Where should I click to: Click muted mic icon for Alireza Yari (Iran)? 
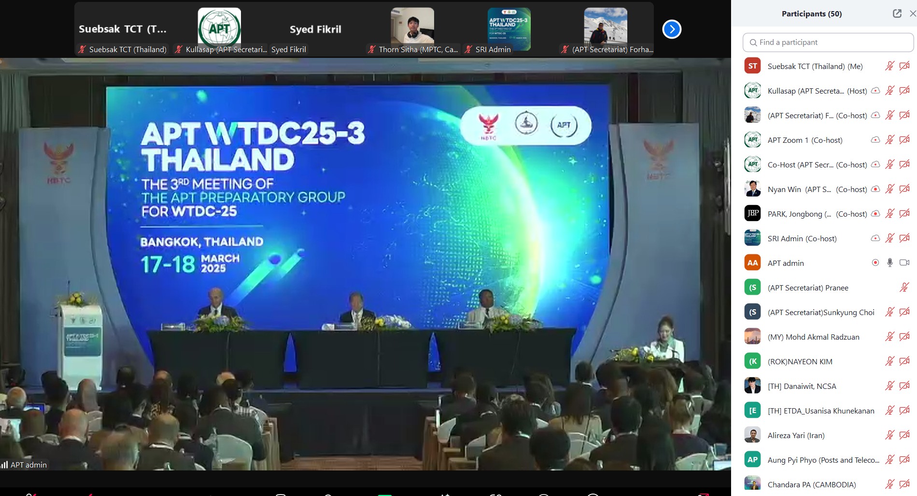pos(889,435)
